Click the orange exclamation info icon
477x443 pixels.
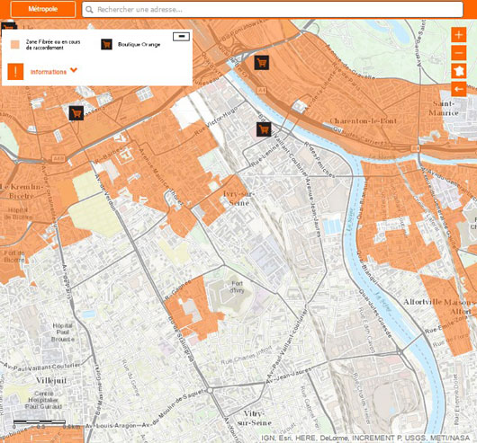(15, 72)
